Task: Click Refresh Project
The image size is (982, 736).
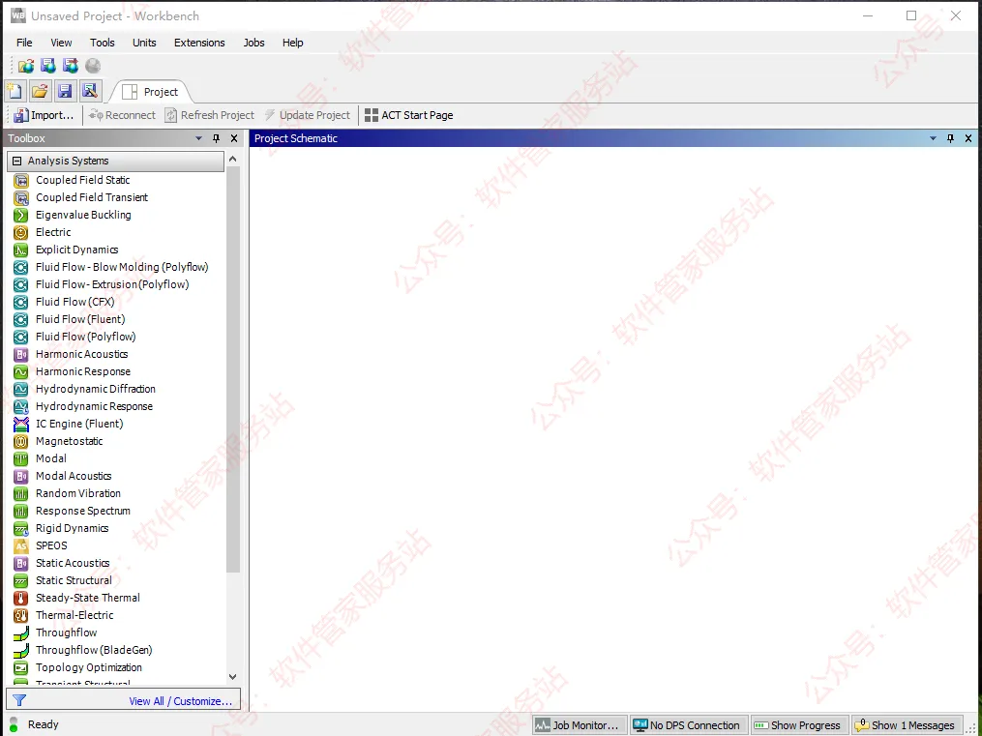Action: 210,115
